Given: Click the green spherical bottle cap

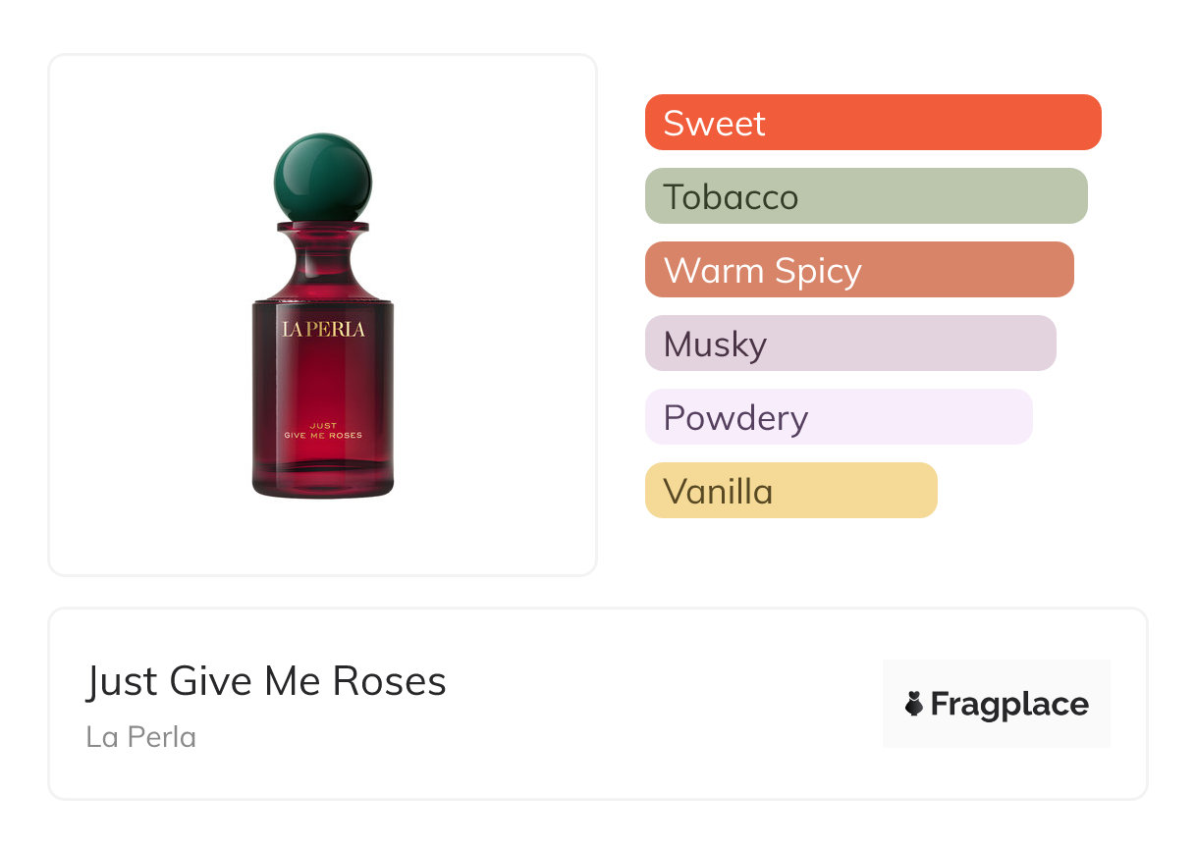Looking at the screenshot, I should pyautogui.click(x=323, y=177).
